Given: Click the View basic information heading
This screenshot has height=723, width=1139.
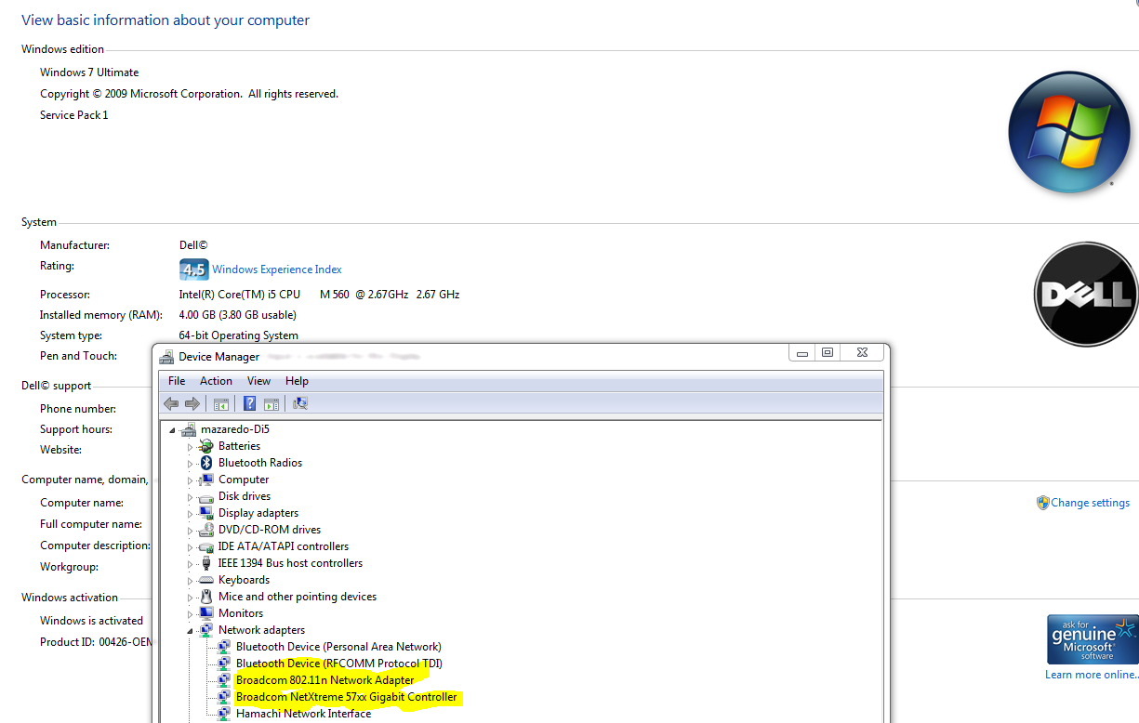Looking at the screenshot, I should point(166,20).
